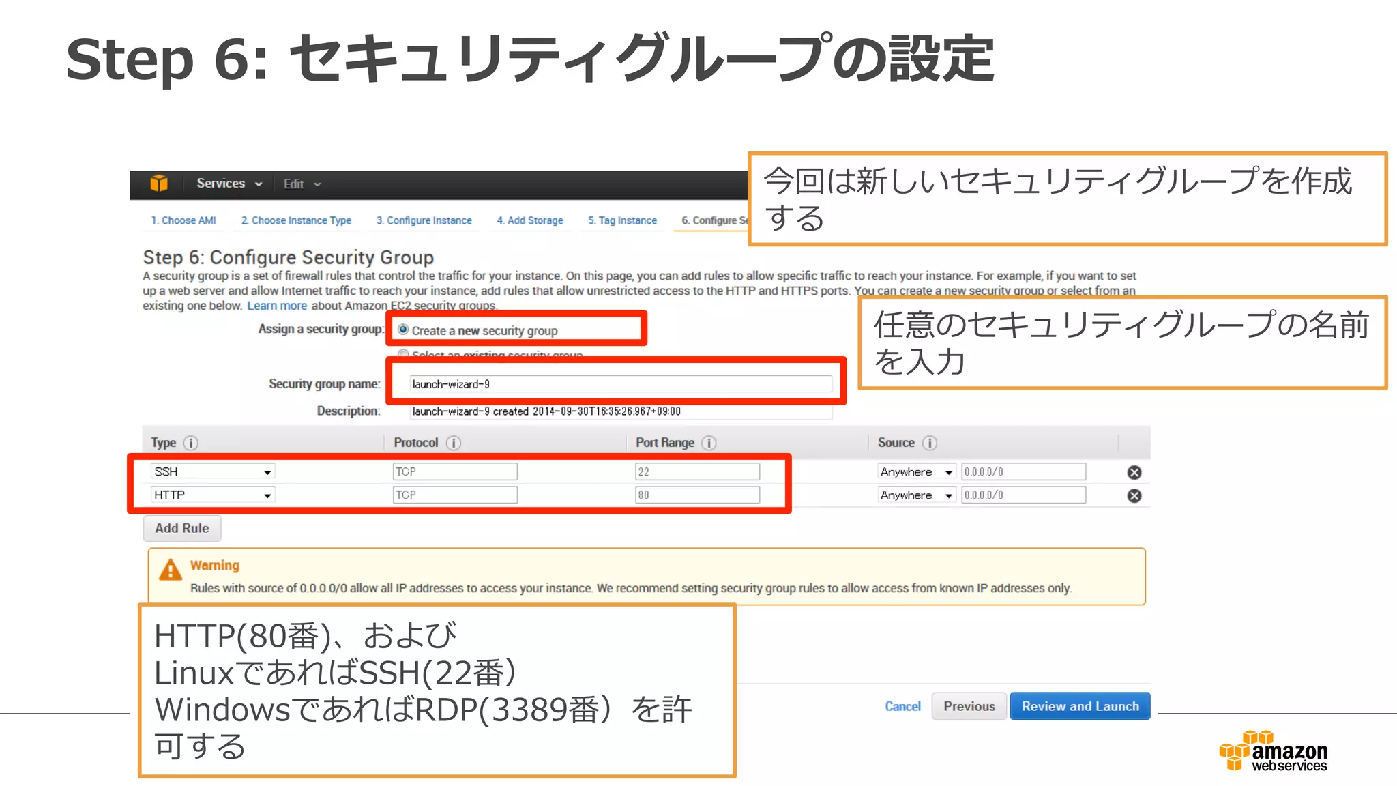Follow the Learn more link
The width and height of the screenshot is (1397, 786).
(x=277, y=306)
